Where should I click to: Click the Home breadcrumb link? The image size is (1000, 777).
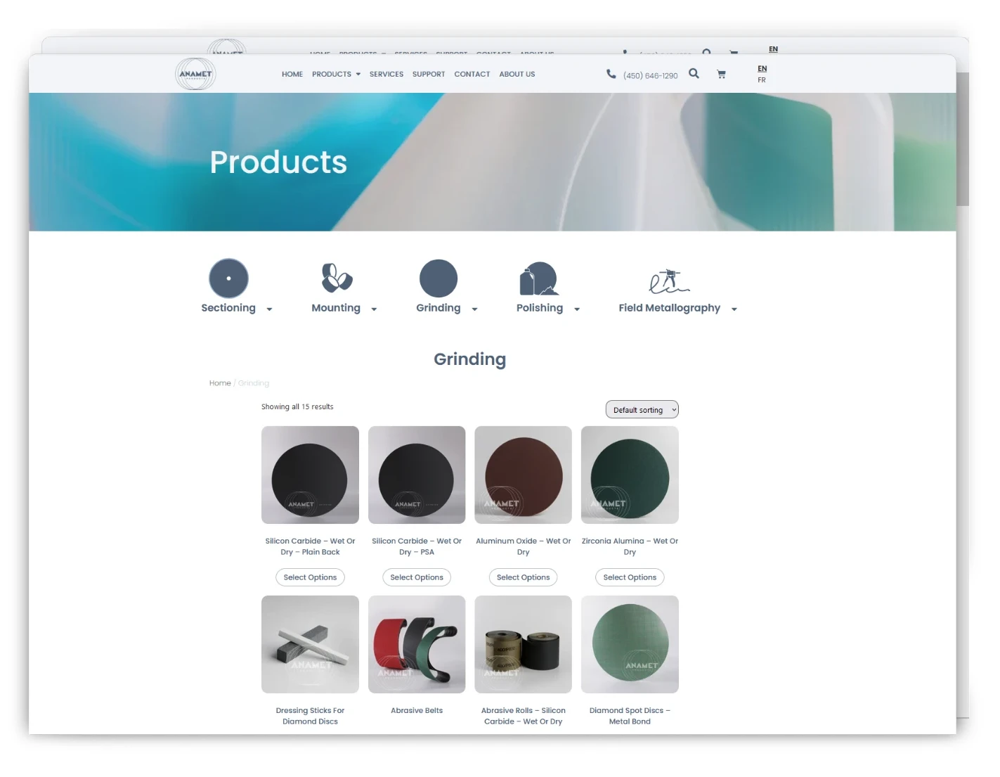point(220,383)
